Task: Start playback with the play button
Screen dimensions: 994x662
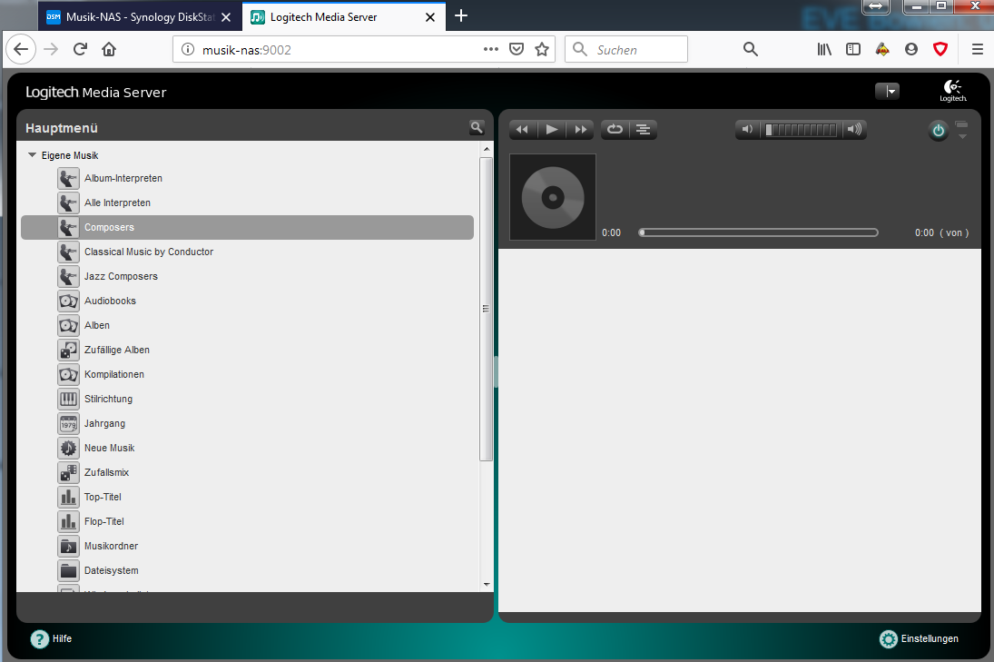Action: [x=552, y=129]
